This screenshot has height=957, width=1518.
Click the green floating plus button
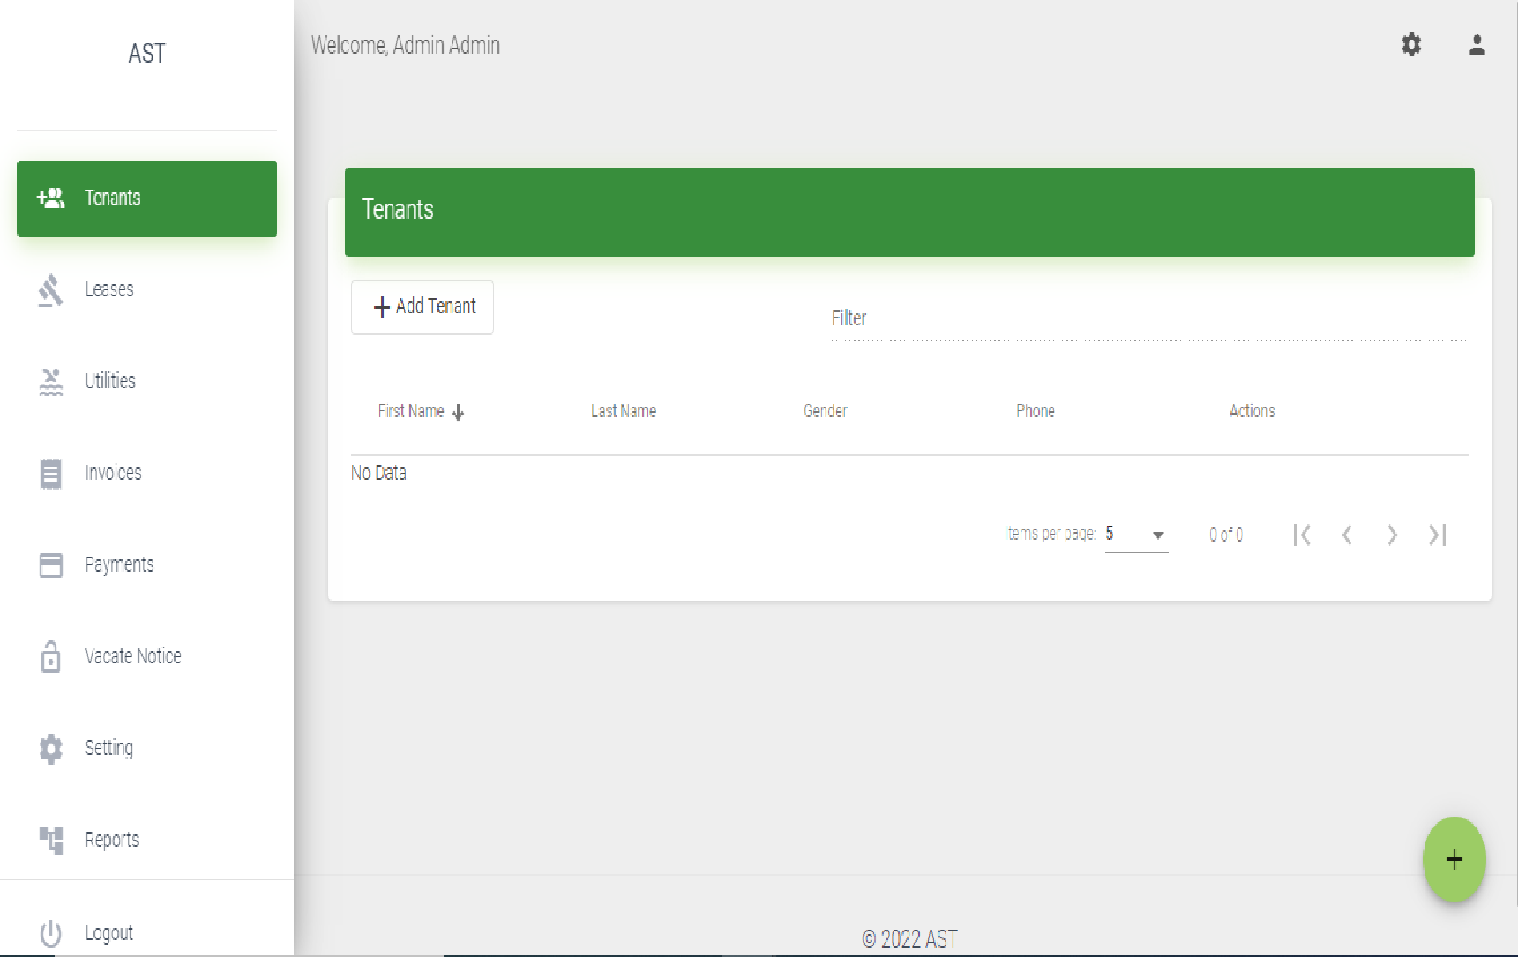point(1454,859)
